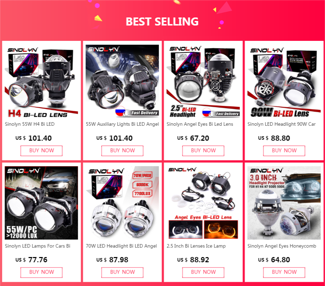
Task: Click Buy Now for 70W LED Headlight
Action: pos(122,272)
